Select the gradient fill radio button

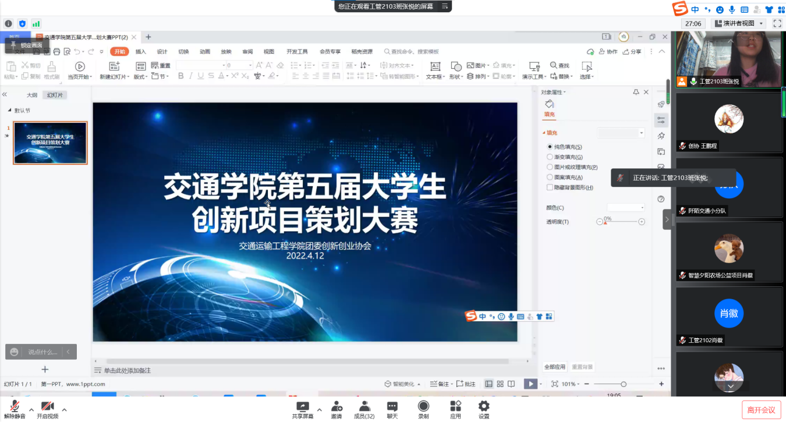(550, 157)
